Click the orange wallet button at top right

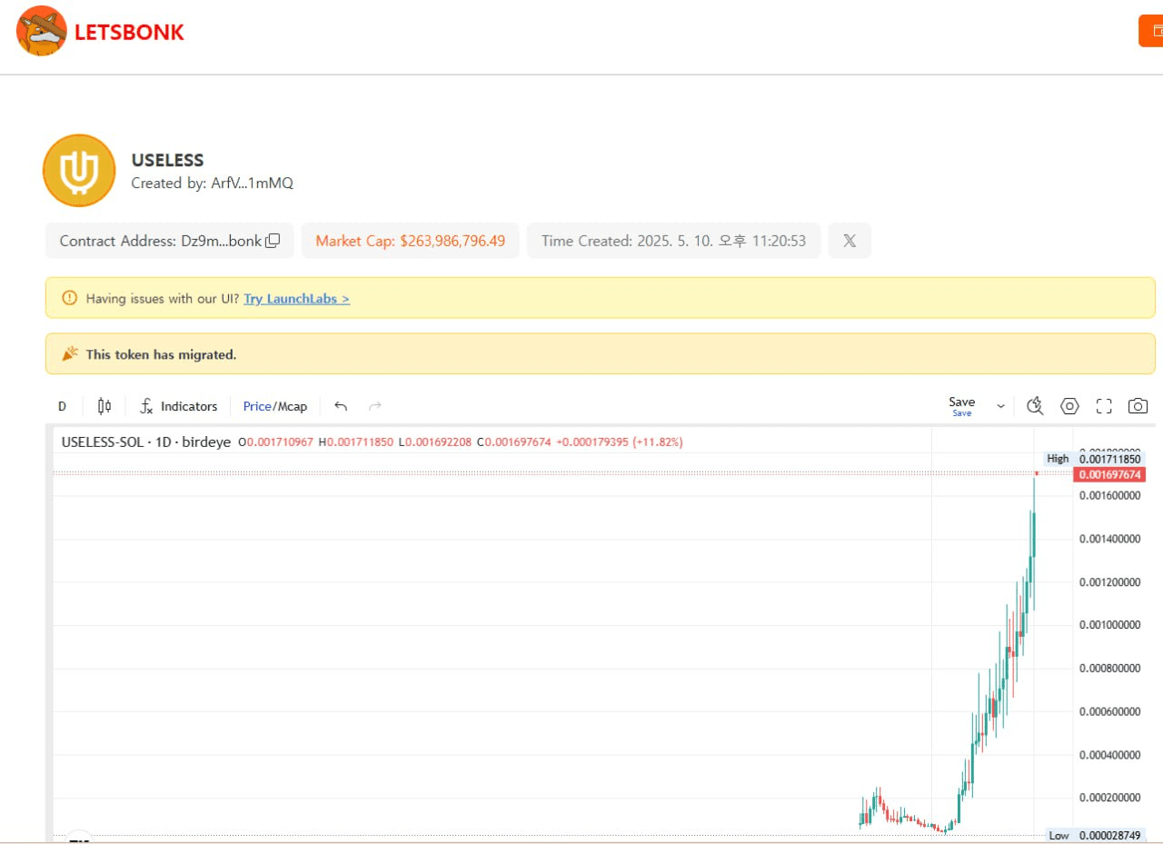(x=1151, y=31)
